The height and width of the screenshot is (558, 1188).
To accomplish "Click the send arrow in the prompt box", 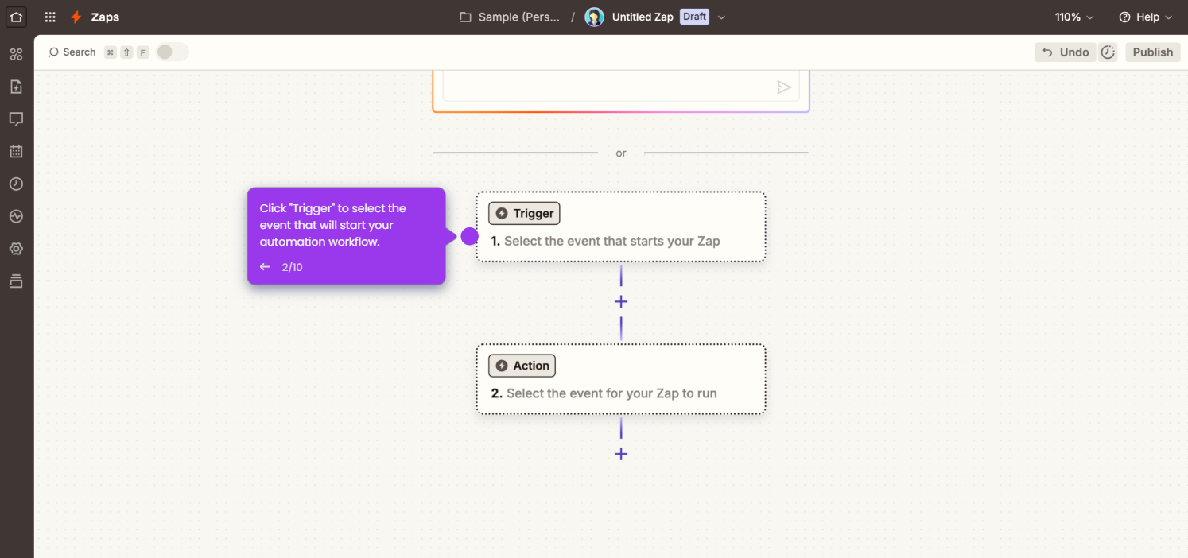I will (x=784, y=87).
